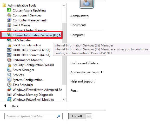
Task: Open Devices and Printers
Action: point(84,63)
